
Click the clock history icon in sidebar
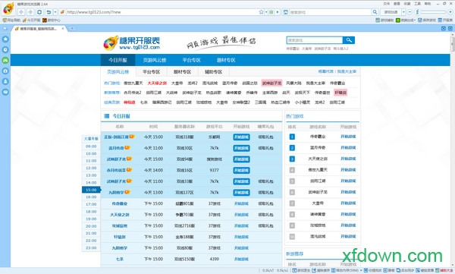[x=5, y=49]
